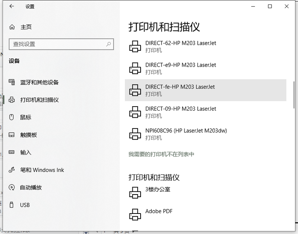The width and height of the screenshot is (298, 234).
Task: Click printer icon for NPI608C96
Action: point(135,134)
